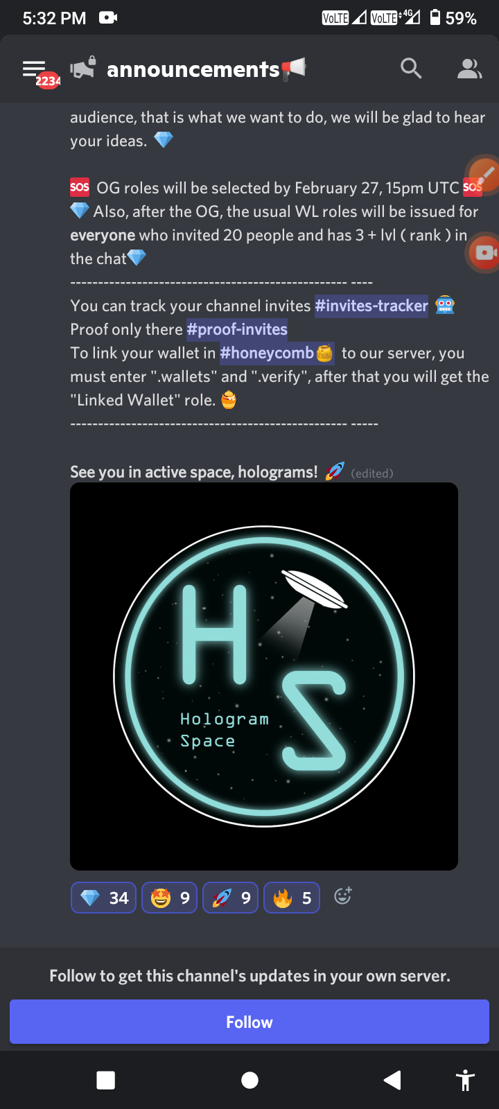Open the member list icon
The width and height of the screenshot is (499, 1109).
(x=469, y=69)
